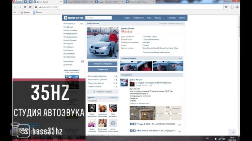Click the volume icon in system tray

click(x=215, y=139)
